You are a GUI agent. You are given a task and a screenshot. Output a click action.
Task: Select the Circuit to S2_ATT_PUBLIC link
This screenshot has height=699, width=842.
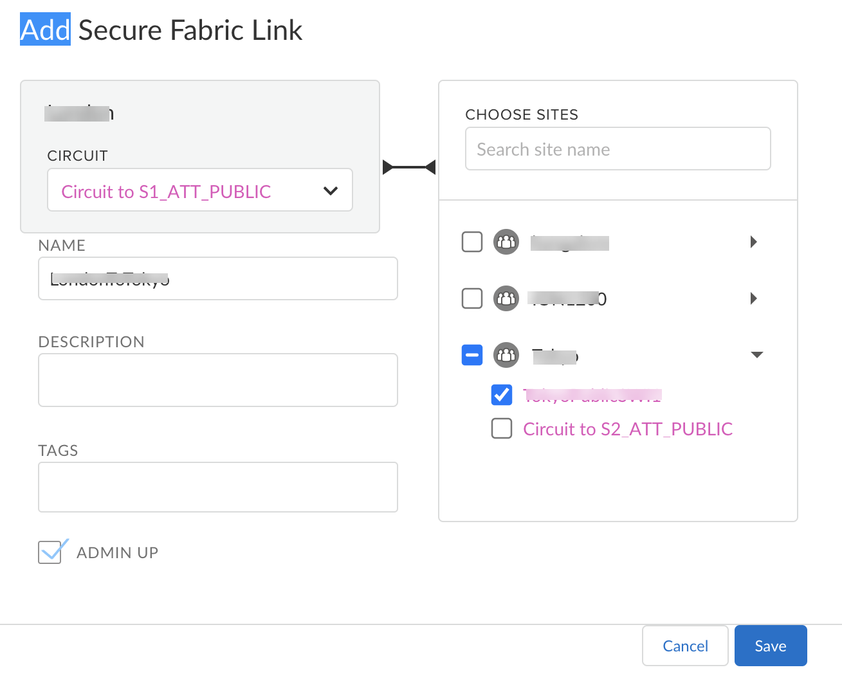coord(628,429)
